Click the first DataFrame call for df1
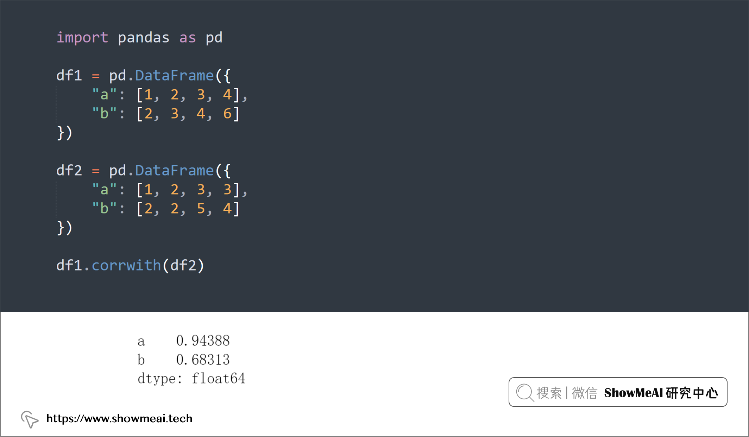 pyautogui.click(x=175, y=76)
